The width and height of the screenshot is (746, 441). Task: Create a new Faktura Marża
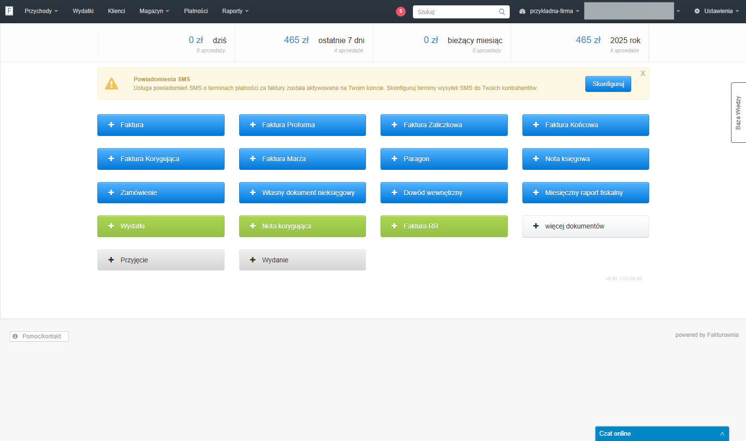303,159
